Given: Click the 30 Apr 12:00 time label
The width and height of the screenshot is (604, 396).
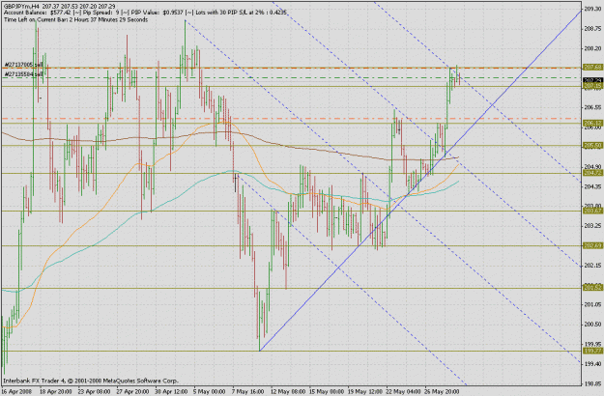Looking at the screenshot, I should click(172, 392).
